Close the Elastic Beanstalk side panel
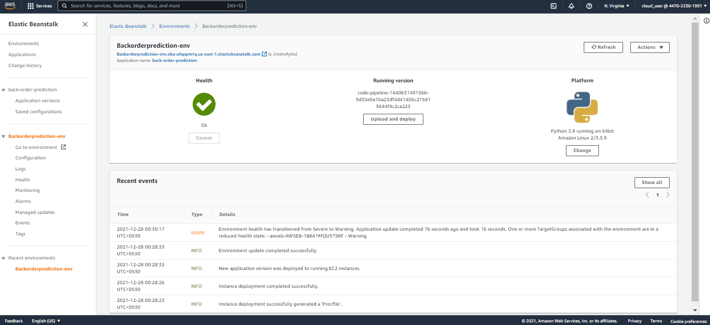The image size is (710, 325). point(85,24)
